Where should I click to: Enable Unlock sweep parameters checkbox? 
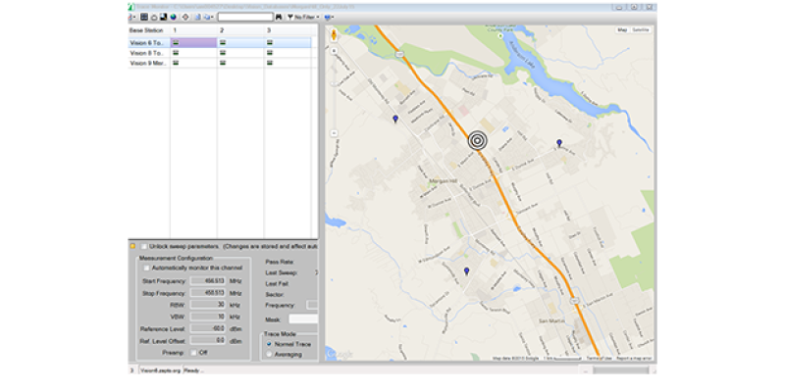click(x=144, y=247)
